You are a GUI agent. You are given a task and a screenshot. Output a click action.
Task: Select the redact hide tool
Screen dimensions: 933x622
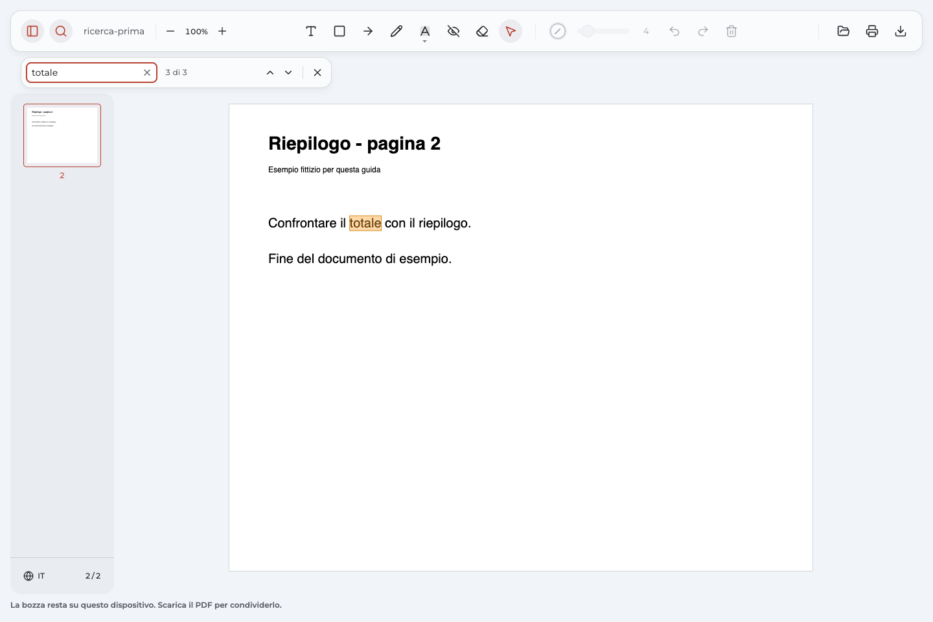click(x=454, y=31)
